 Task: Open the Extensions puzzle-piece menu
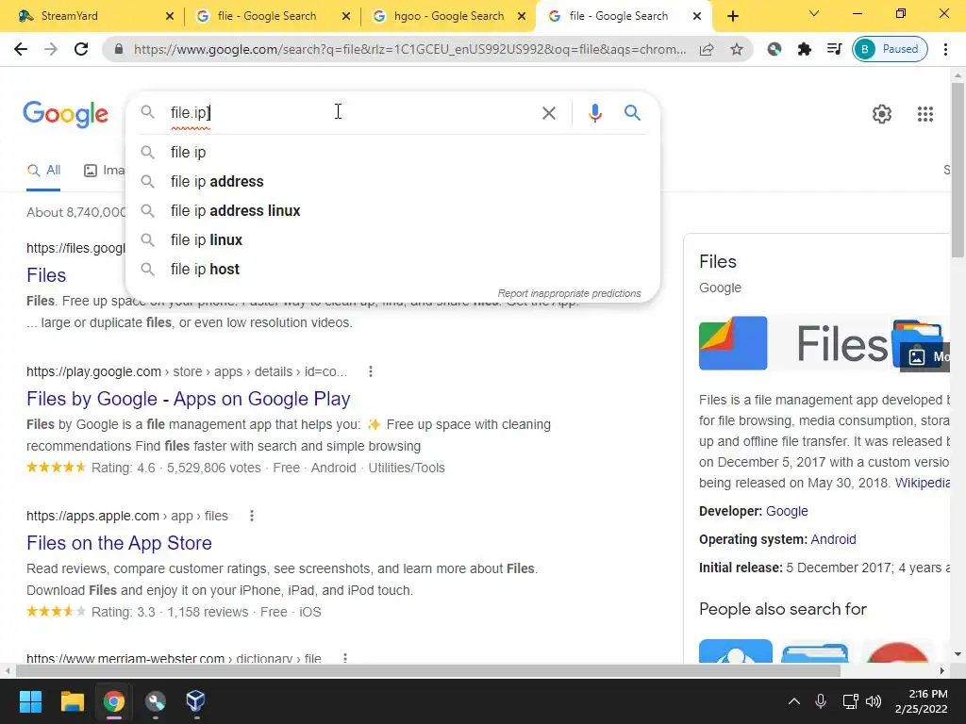click(x=804, y=49)
